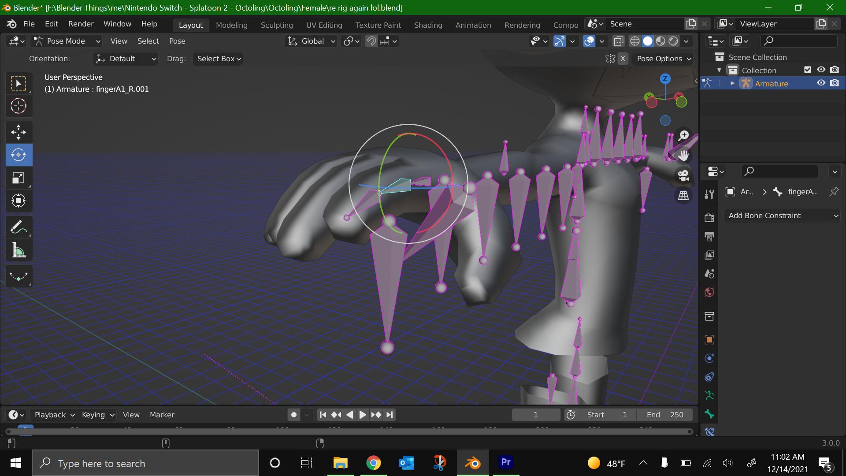Switch perspective/orthographic grid icon
Viewport: 846px width, 476px height.
[x=683, y=195]
